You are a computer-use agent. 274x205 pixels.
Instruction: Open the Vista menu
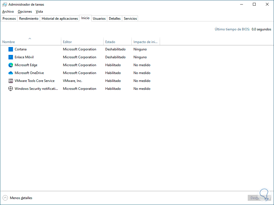point(39,12)
